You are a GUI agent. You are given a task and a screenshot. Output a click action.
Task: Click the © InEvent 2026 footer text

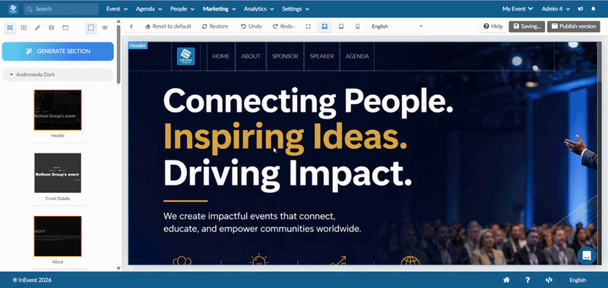coord(32,280)
